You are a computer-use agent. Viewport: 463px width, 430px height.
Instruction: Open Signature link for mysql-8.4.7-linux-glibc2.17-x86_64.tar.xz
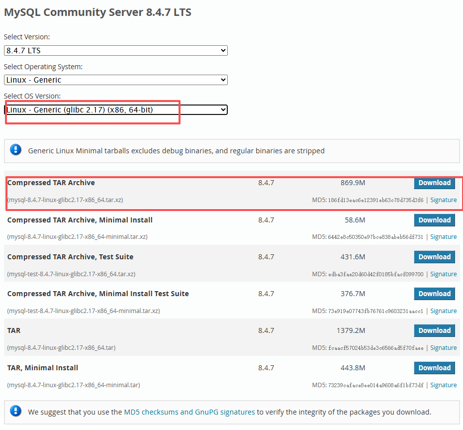pyautogui.click(x=443, y=200)
